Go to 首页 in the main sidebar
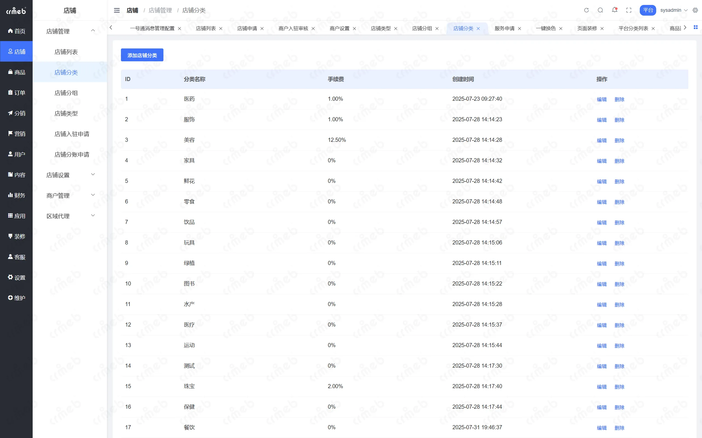This screenshot has width=702, height=438. (x=16, y=31)
